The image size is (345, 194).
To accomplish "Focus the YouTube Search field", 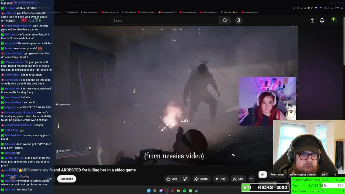I will pos(164,20).
